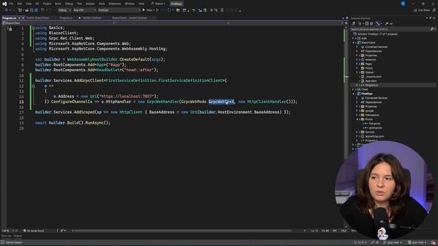
Task: Toggle auto hide pin of Solution Explorer
Action: point(430,18)
